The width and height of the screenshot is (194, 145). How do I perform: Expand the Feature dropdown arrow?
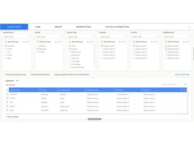pyautogui.click(x=157, y=37)
